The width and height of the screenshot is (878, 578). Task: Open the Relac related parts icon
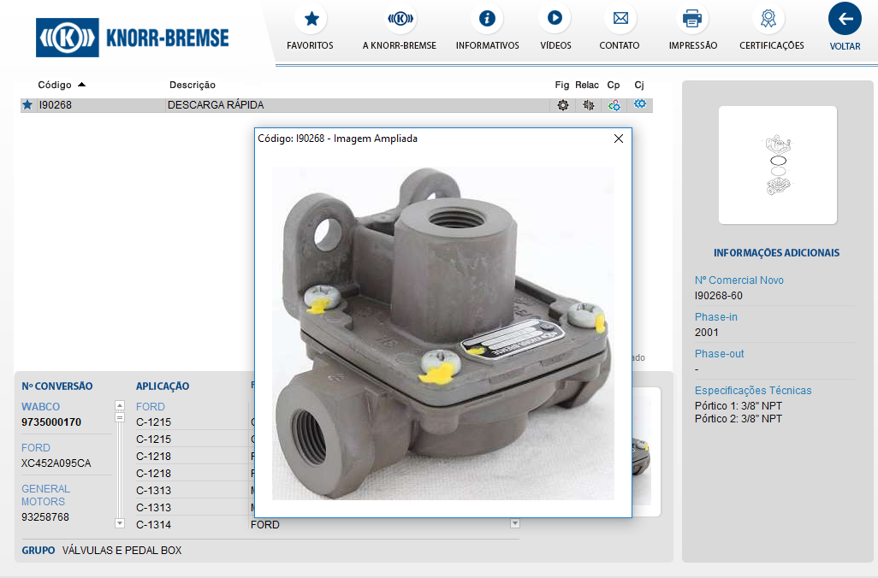point(588,105)
